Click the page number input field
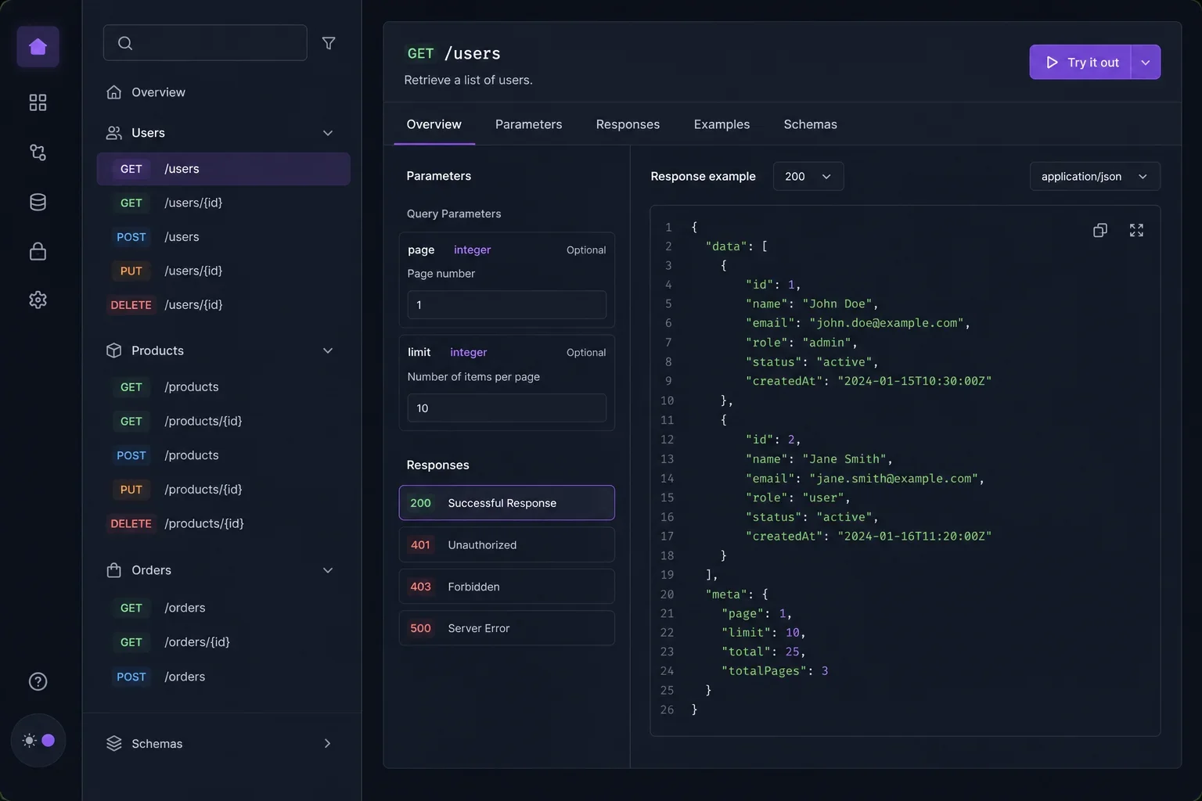Image resolution: width=1202 pixels, height=801 pixels. click(x=507, y=305)
